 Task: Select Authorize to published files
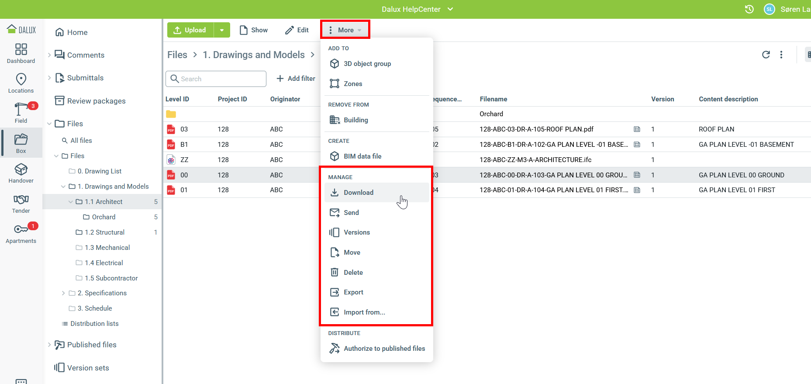384,349
